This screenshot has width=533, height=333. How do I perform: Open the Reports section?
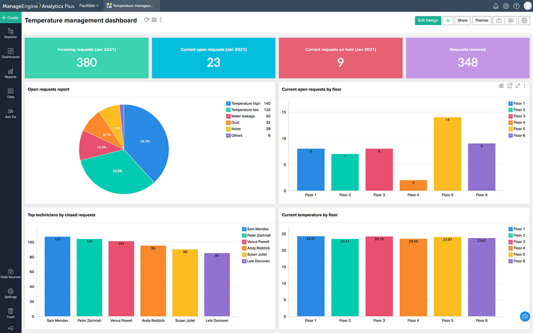pos(11,73)
